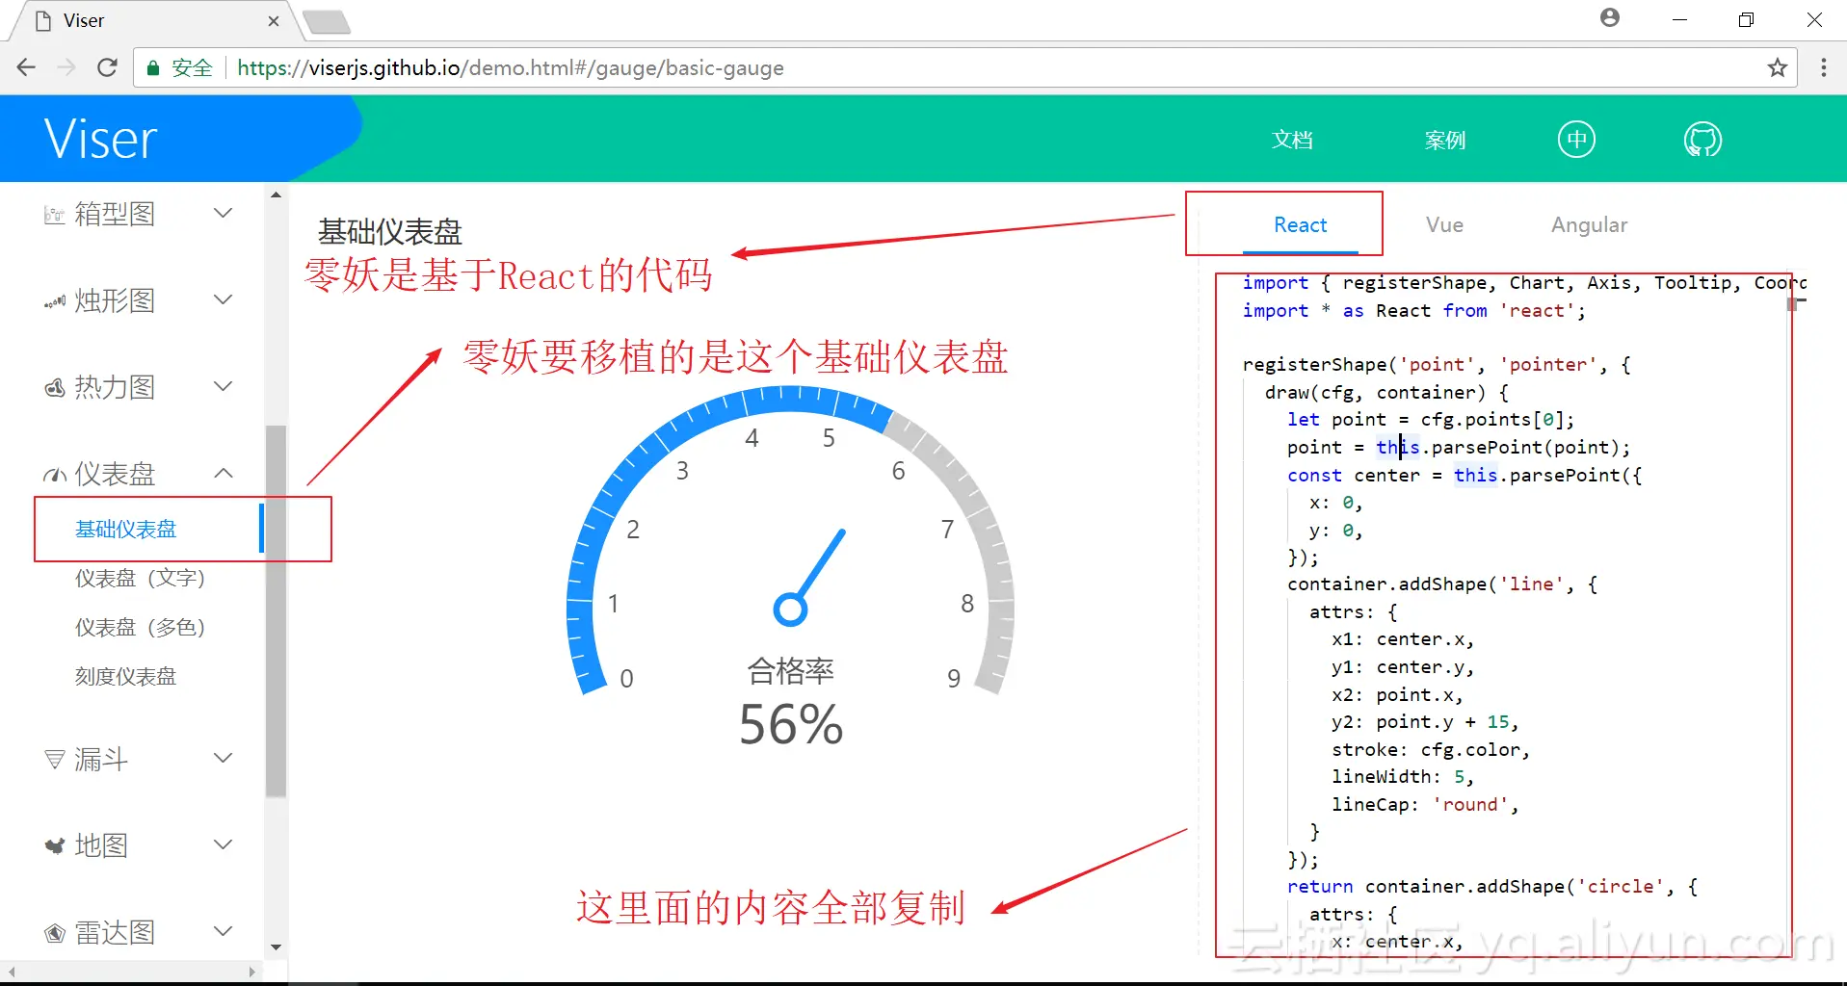
Task: Reload the page with the refresh icon
Action: (107, 67)
